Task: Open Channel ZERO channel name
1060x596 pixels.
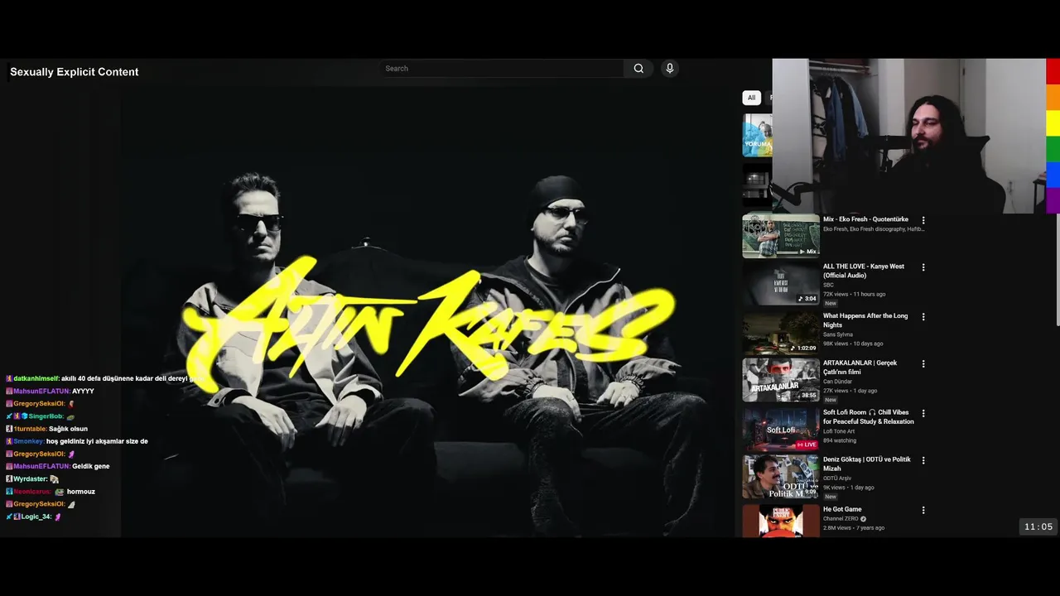Action: pos(841,519)
